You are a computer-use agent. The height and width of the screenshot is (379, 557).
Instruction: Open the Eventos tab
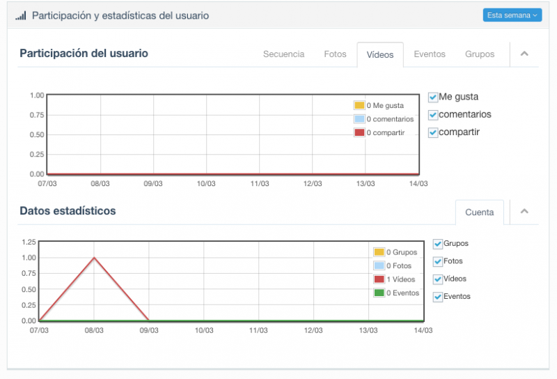pos(430,54)
